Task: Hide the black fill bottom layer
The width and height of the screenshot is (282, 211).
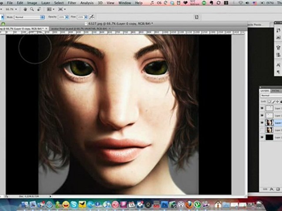Action: [x=262, y=137]
